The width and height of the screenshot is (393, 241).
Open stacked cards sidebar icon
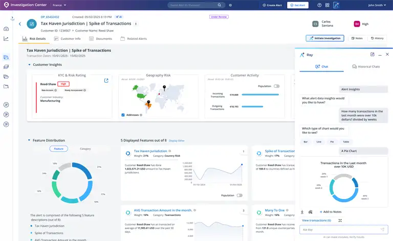(6, 67)
